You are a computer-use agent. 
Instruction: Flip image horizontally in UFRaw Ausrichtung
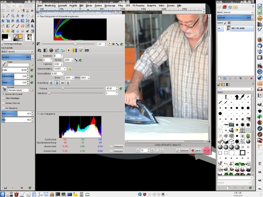tap(62, 83)
